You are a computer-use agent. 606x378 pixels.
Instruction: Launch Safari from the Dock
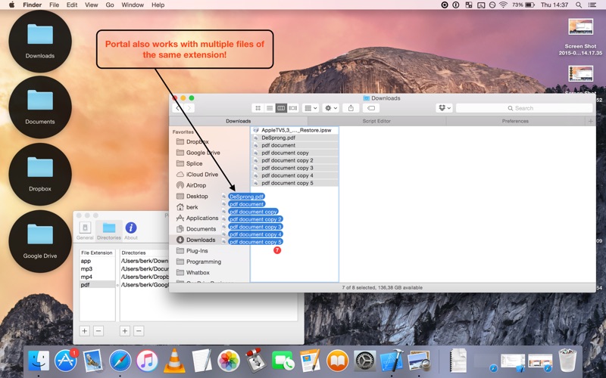coord(120,361)
